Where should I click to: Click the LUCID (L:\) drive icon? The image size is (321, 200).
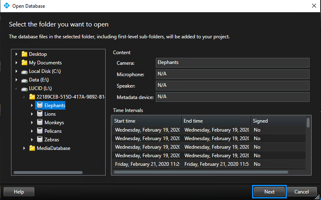24,89
